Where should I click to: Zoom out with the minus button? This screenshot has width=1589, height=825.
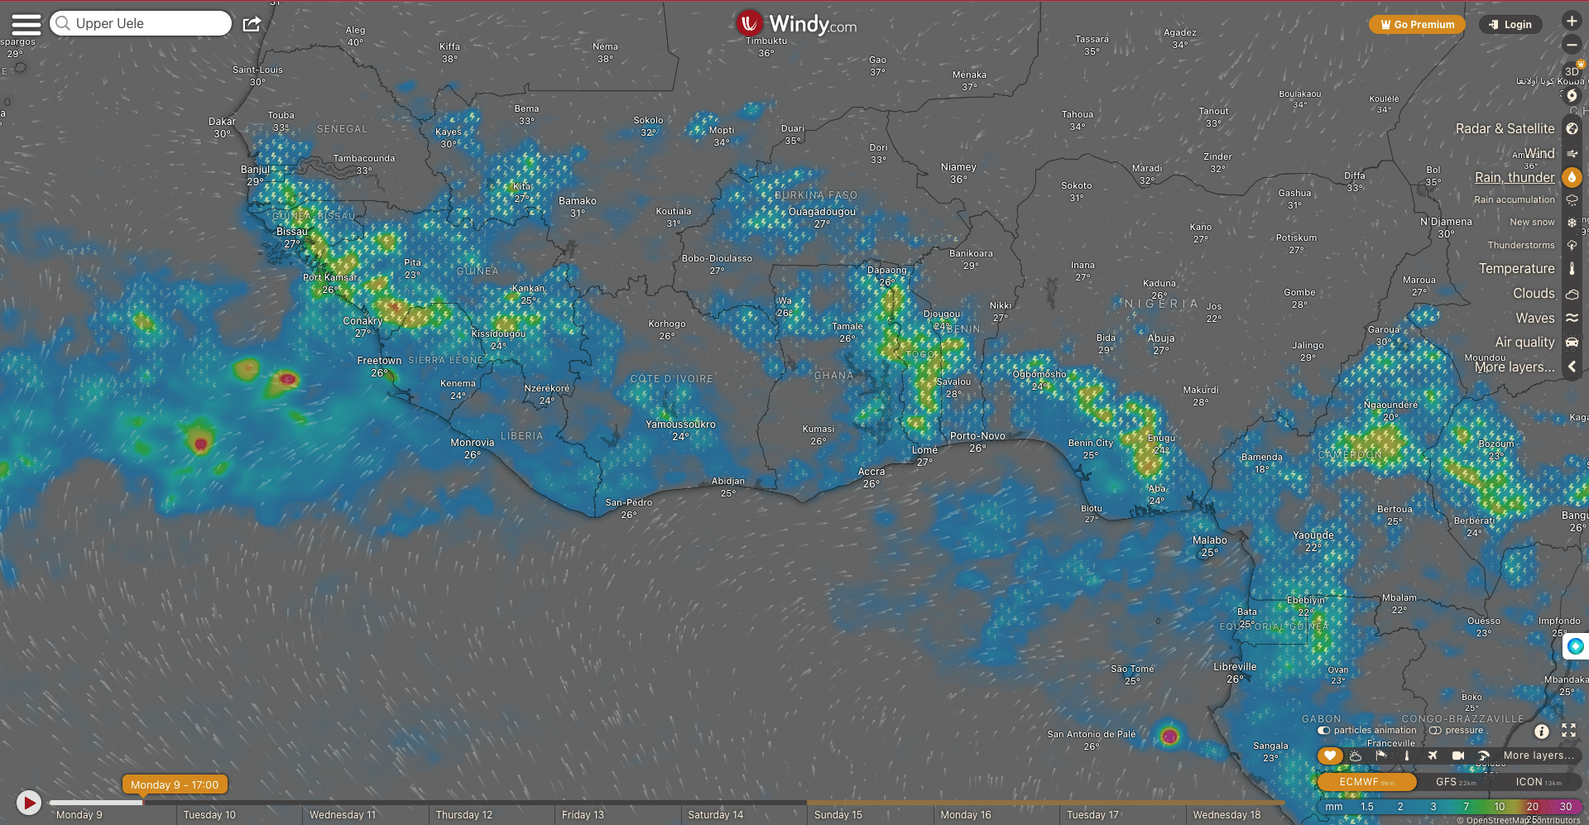1572,45
